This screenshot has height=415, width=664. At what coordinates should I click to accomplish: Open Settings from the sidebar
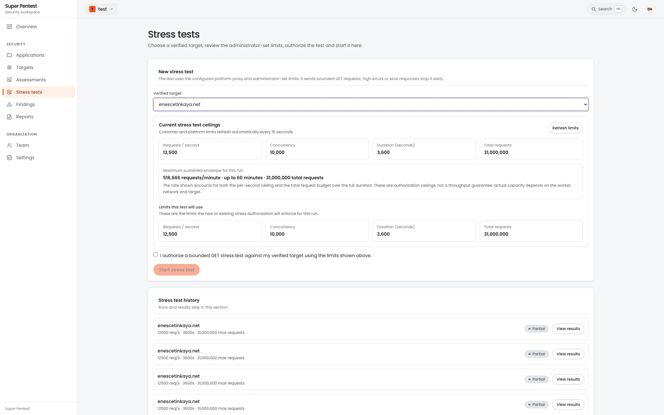(x=39, y=158)
